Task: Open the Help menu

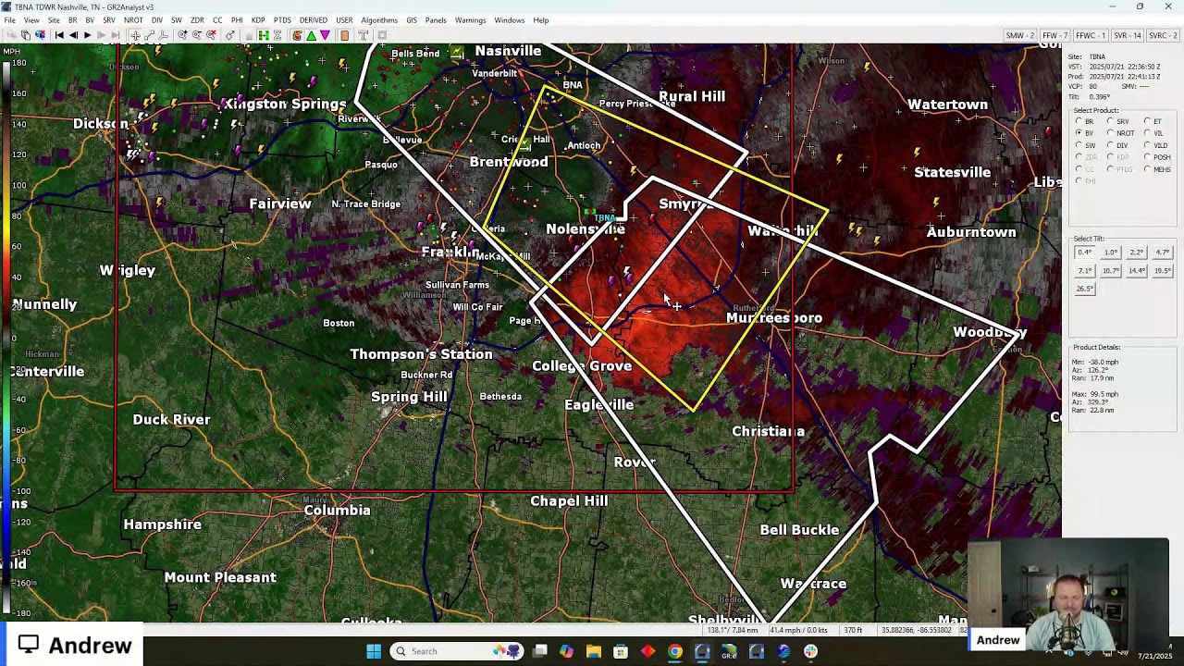Action: coord(541,20)
